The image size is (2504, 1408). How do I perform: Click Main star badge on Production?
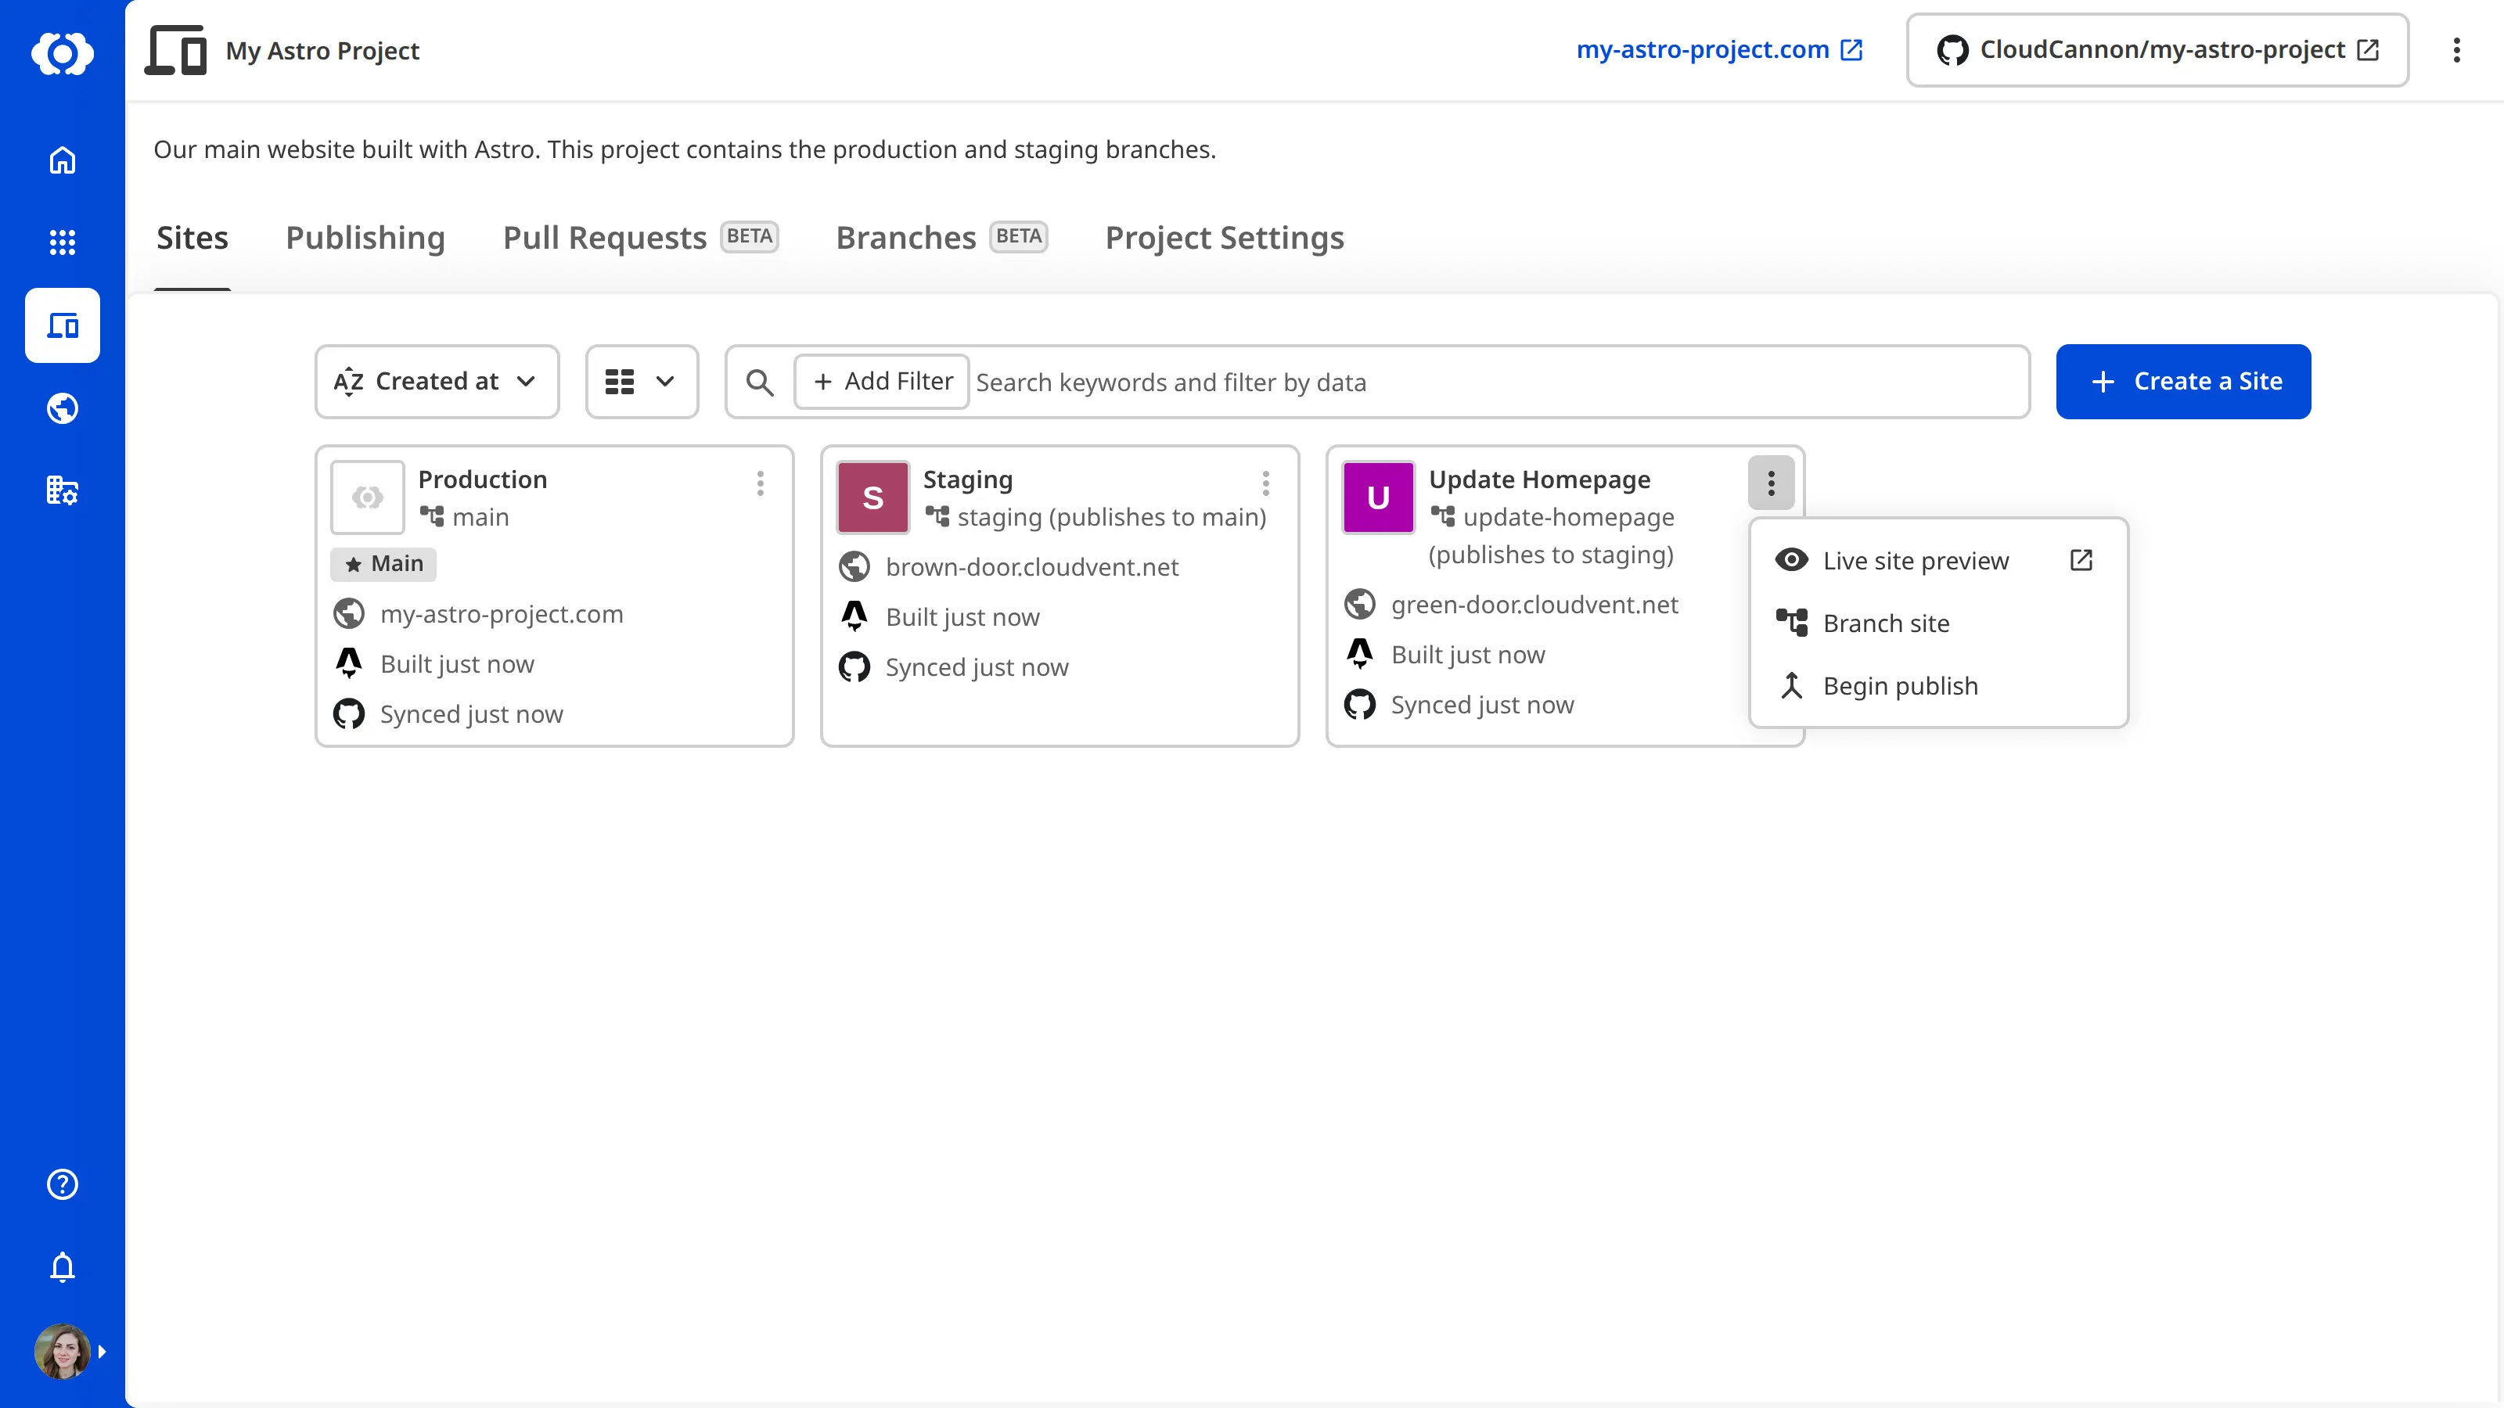384,563
